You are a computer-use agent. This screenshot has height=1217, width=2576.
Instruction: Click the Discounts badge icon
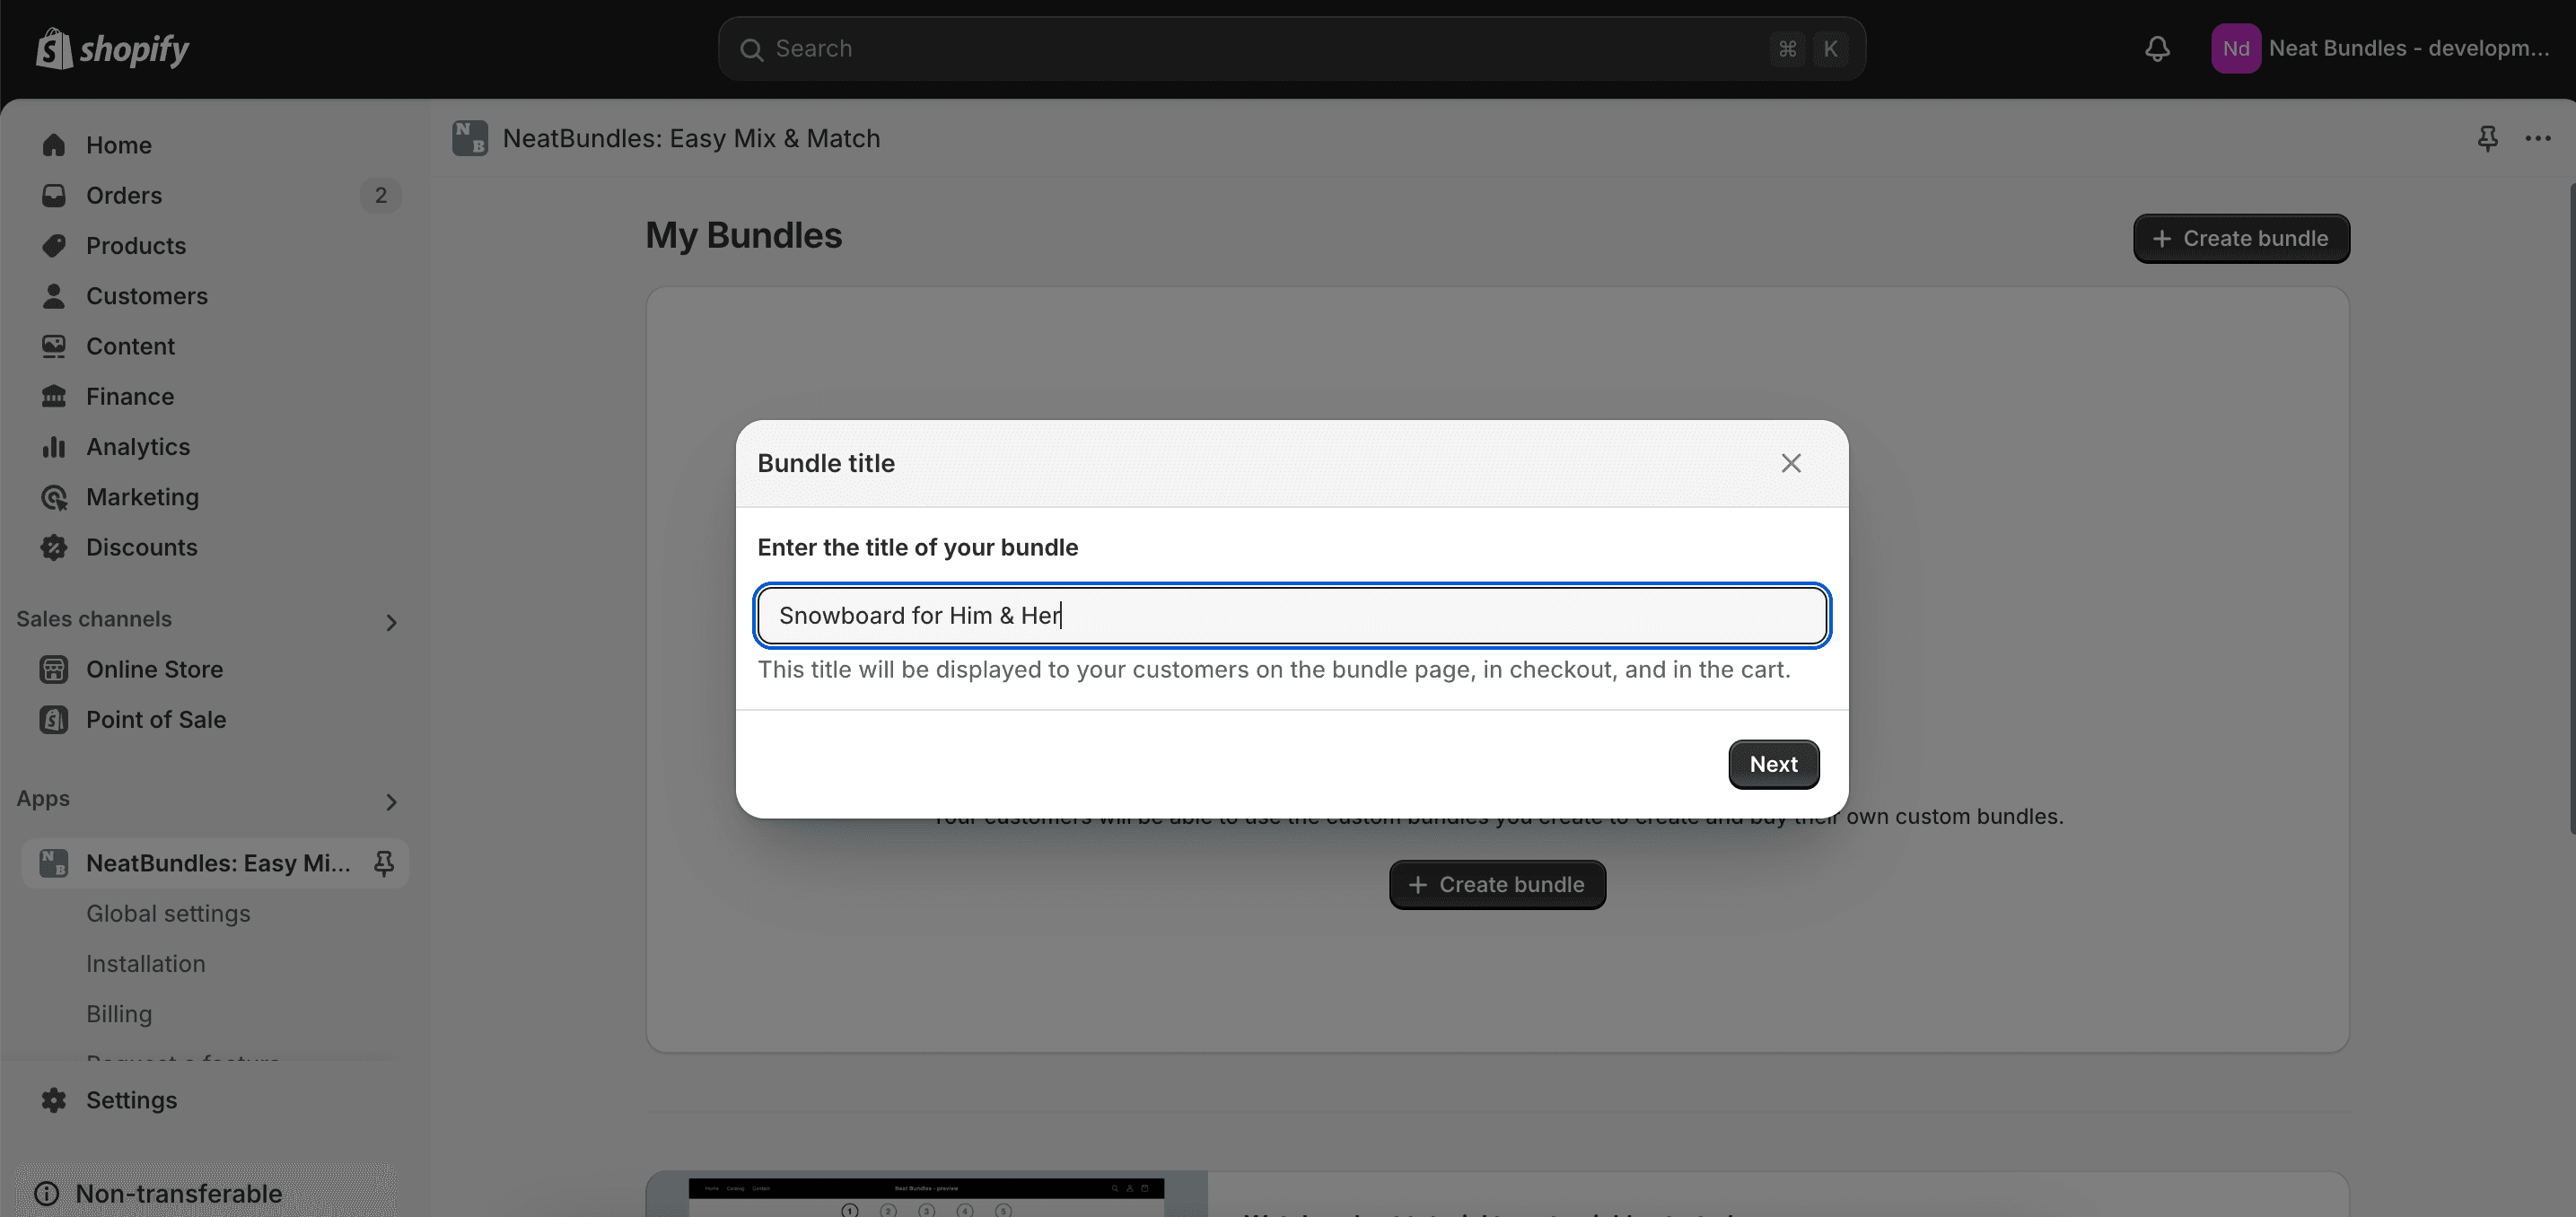[54, 547]
